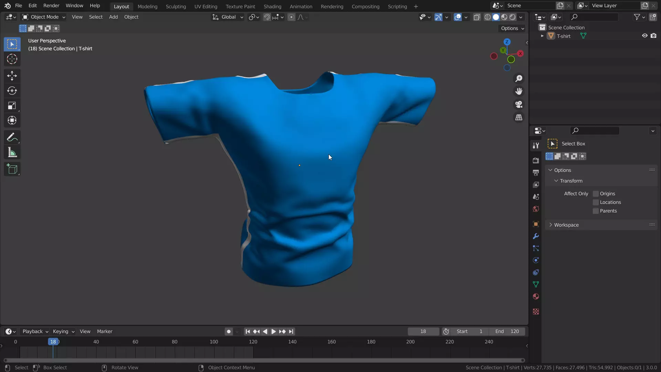Select the Cursor tool in the toolbar

[12, 59]
